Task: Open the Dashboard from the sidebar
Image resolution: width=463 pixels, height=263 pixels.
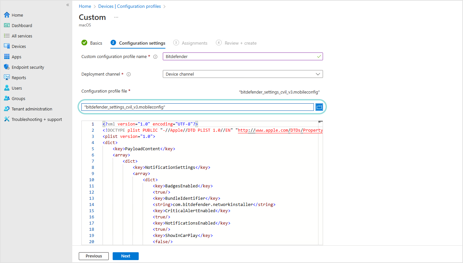Action: click(x=21, y=25)
